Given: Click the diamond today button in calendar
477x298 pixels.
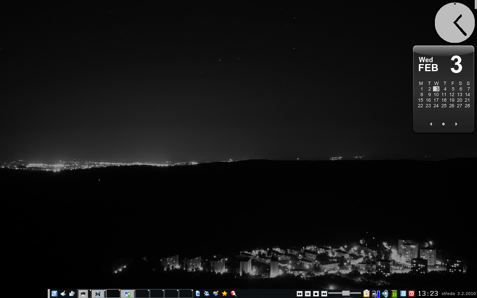Looking at the screenshot, I should coord(443,124).
